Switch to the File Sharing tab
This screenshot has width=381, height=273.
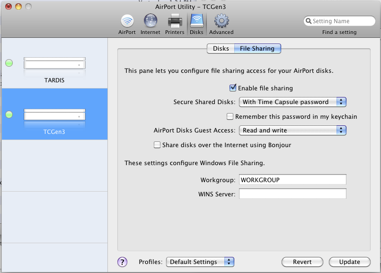tap(257, 49)
